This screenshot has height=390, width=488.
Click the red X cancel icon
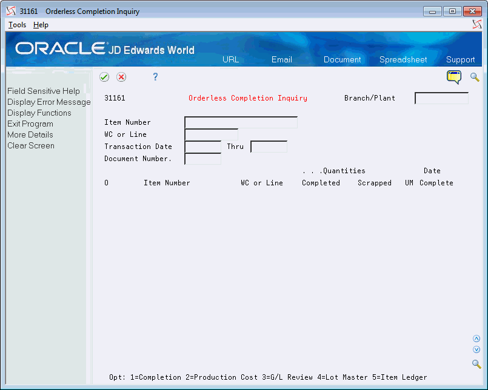pos(121,77)
